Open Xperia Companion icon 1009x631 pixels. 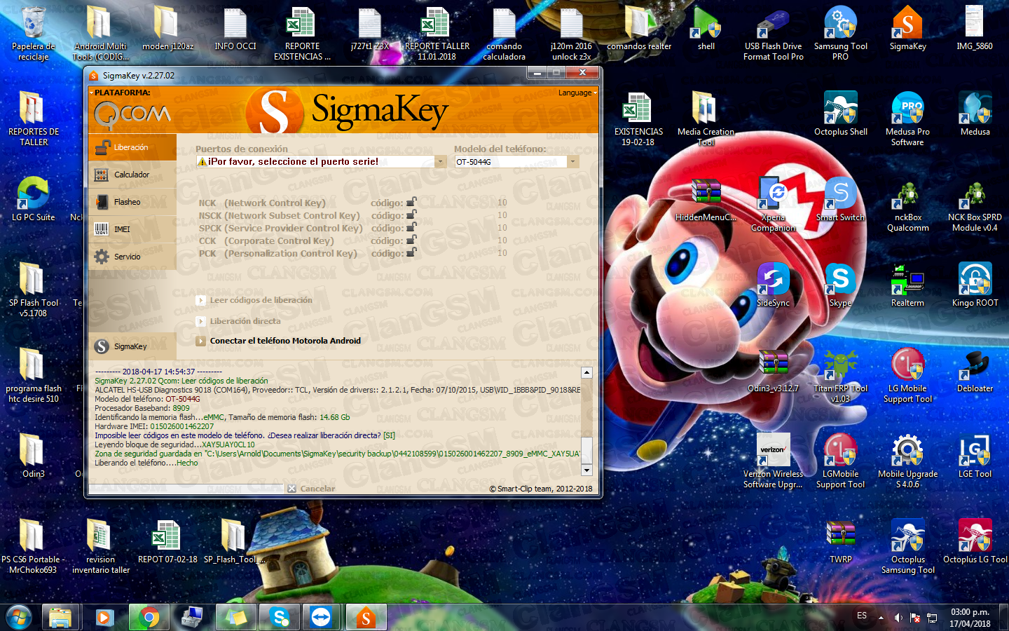(x=773, y=204)
